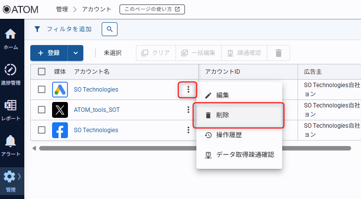Open three-dot menu for ATOM_tools_SOT row
The image size is (361, 199).
click(x=188, y=109)
